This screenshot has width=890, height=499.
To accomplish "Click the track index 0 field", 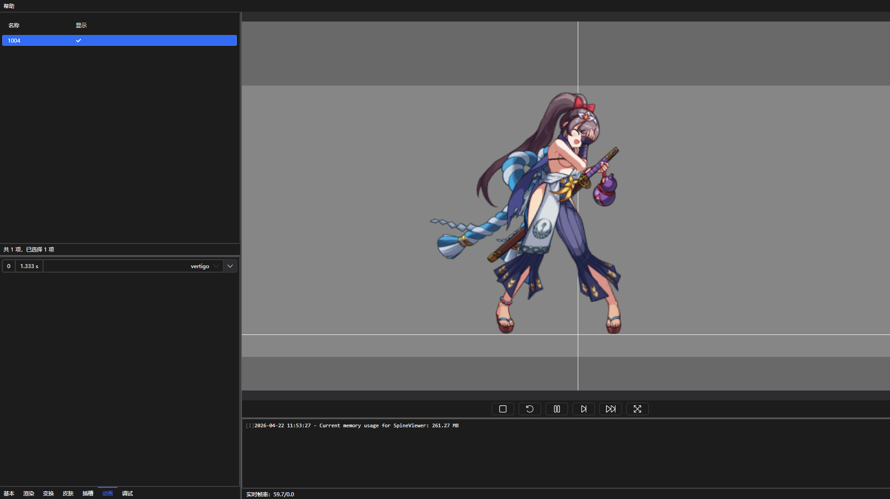I will point(9,266).
